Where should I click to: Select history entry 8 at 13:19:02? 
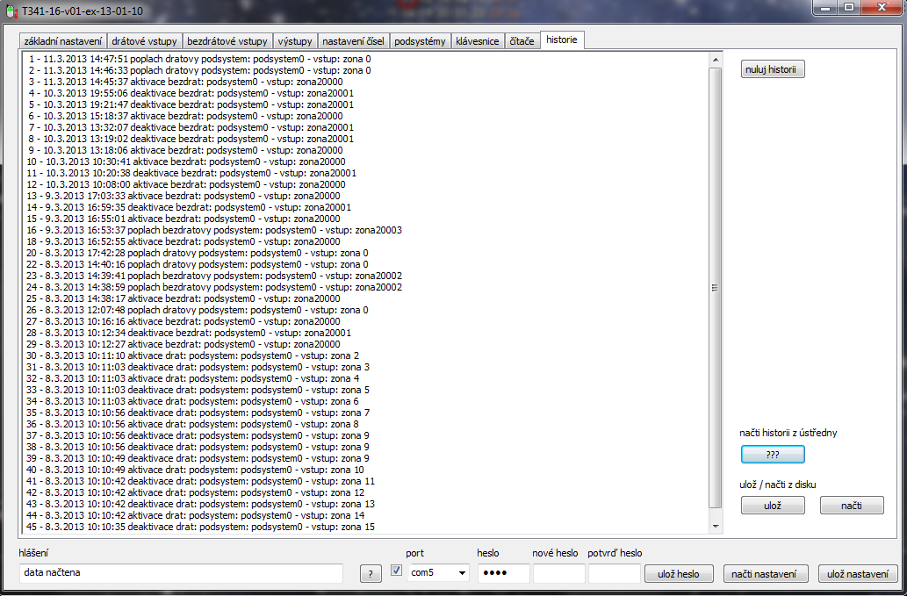[x=191, y=139]
